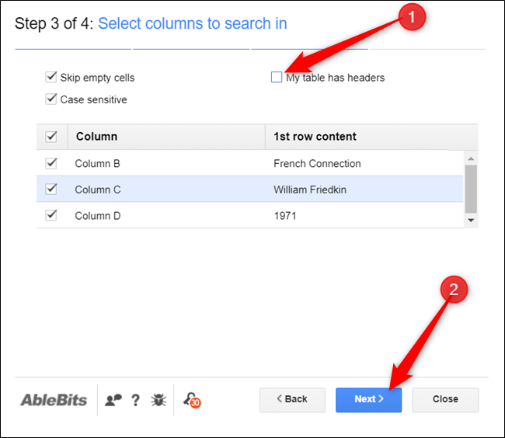Open the feedback people icon

point(113,400)
